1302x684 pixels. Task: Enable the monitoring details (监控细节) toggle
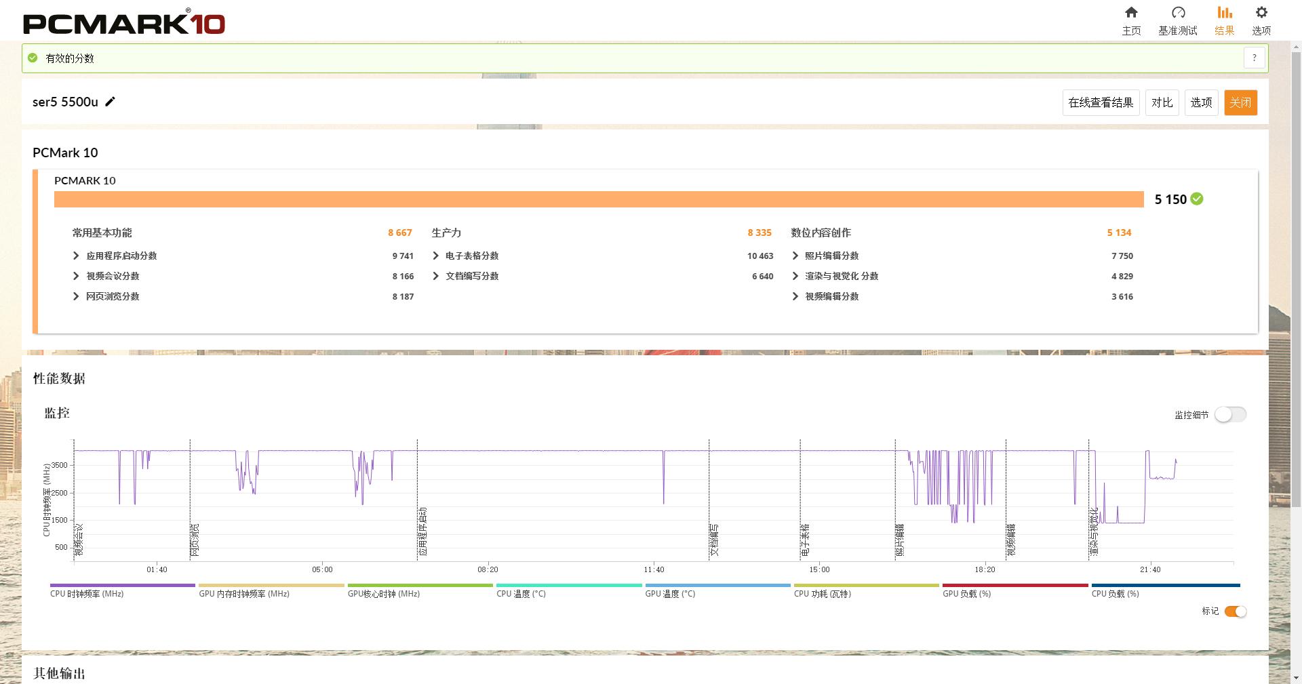coord(1229,414)
